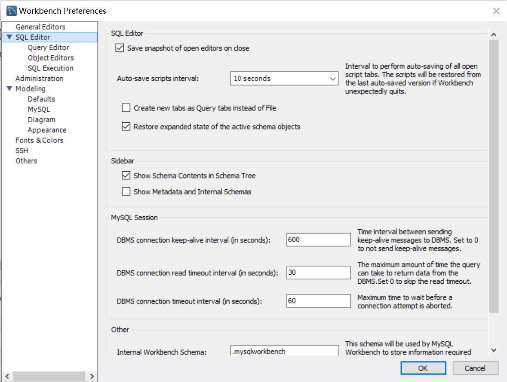Open the Auto-save scripts interval dropdown
507x382 pixels.
(284, 79)
